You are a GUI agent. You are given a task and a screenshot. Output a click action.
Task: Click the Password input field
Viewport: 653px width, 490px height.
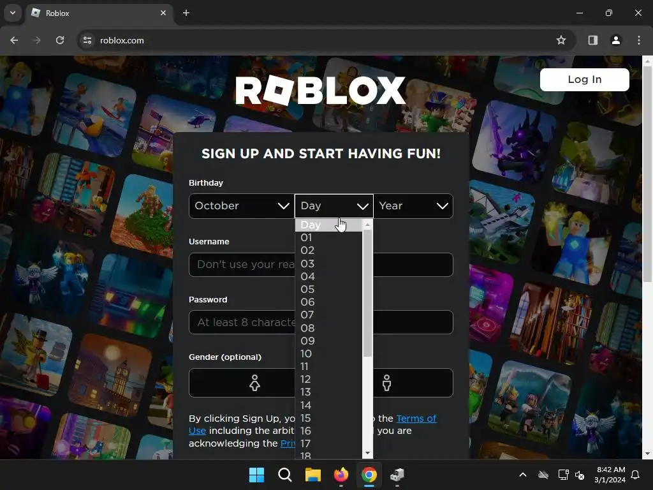[321, 322]
